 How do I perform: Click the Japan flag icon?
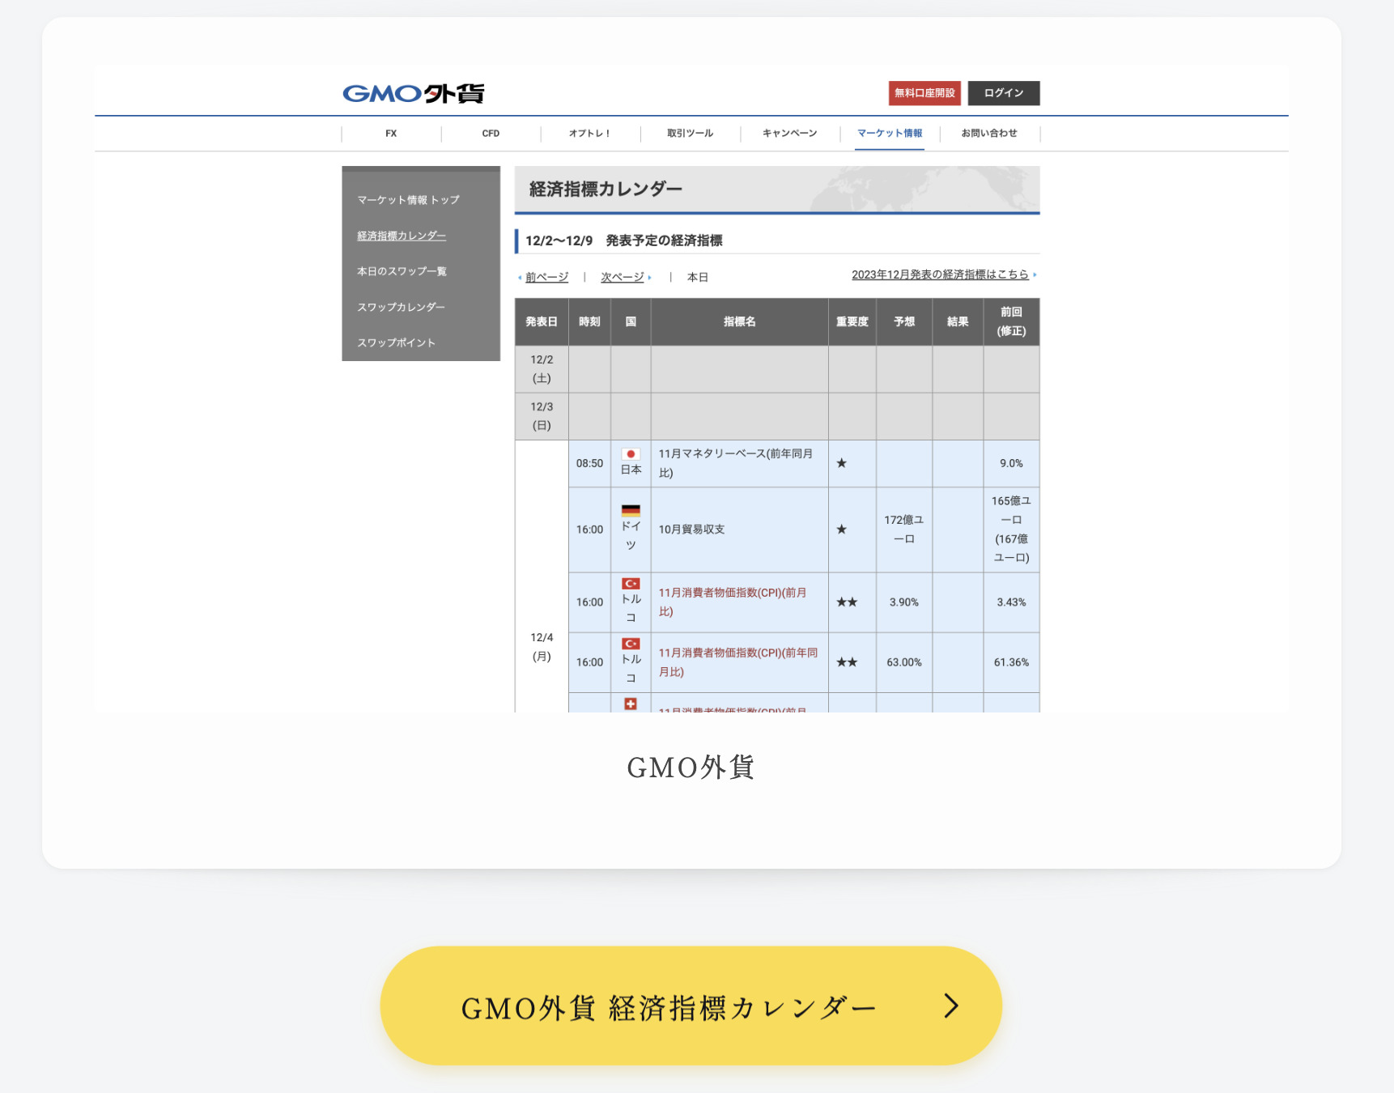coord(631,454)
